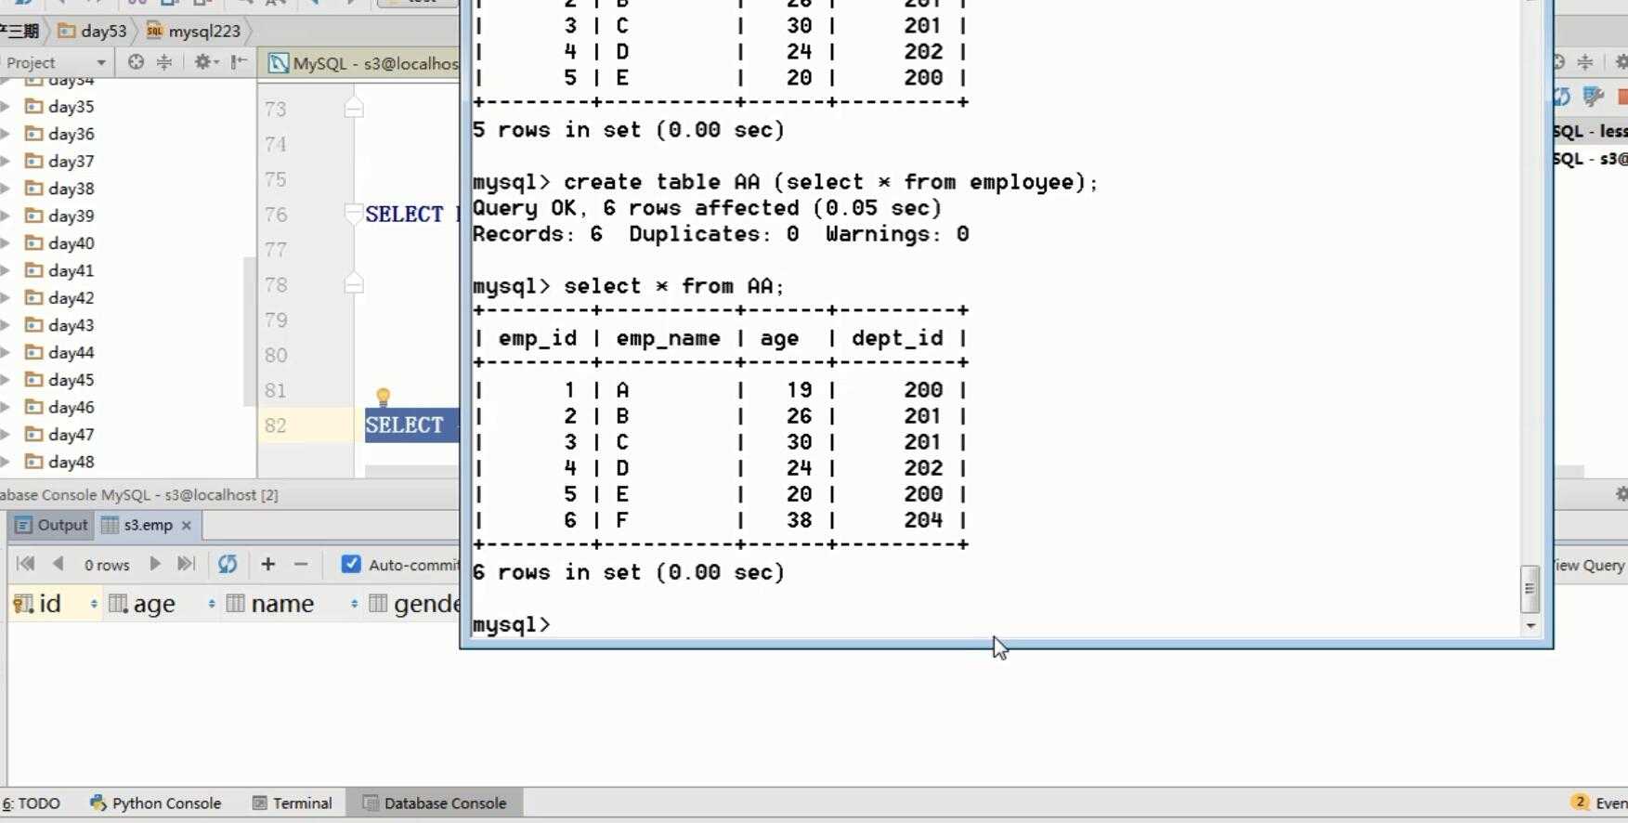
Task: Click the hide Project panel icon
Action: pos(239,62)
